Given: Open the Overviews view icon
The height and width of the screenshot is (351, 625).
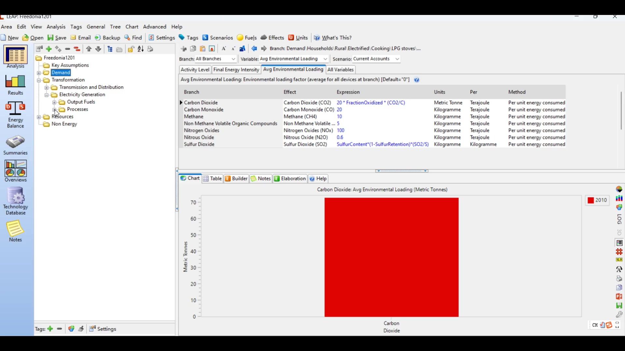Looking at the screenshot, I should pos(15,171).
